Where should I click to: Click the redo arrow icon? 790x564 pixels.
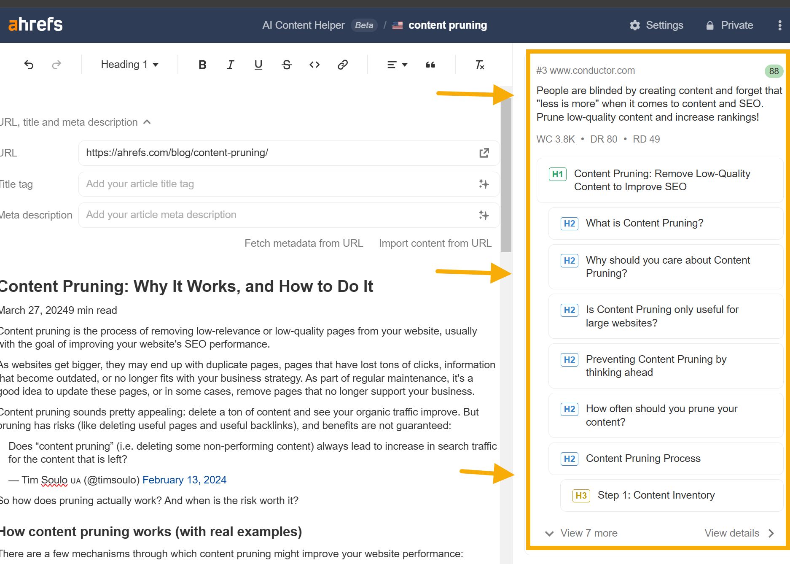click(56, 65)
